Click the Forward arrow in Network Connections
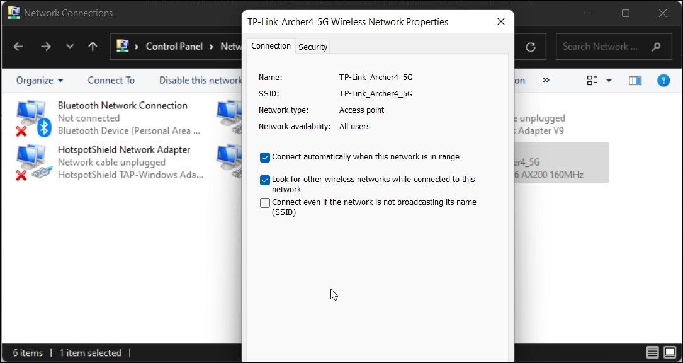Screen dimensions: 683x363 point(46,46)
